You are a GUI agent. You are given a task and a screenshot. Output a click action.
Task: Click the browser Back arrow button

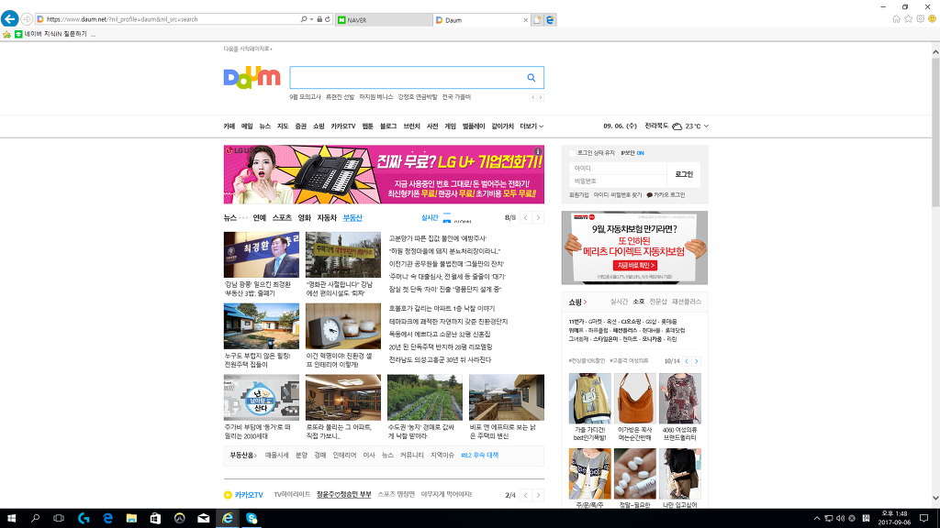pyautogui.click(x=9, y=18)
